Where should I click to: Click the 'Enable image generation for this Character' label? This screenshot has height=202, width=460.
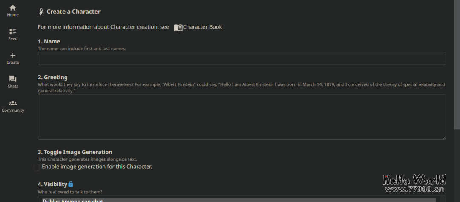[x=97, y=167]
